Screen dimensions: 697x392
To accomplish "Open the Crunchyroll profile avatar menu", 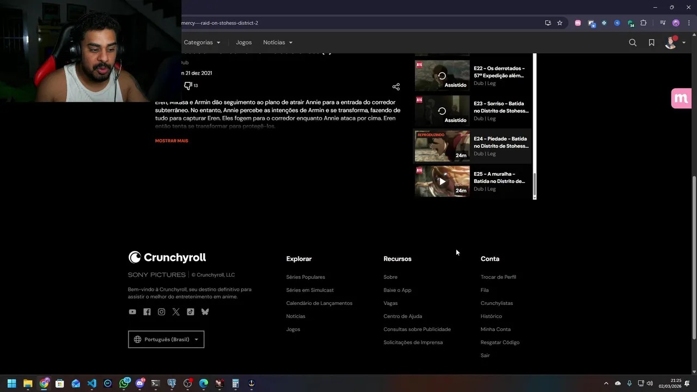I will (x=675, y=42).
